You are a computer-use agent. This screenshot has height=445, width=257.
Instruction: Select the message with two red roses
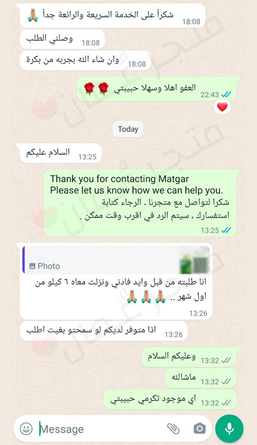[157, 89]
